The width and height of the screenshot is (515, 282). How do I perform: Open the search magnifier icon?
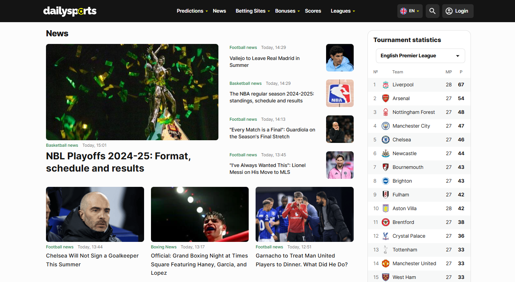pos(432,11)
